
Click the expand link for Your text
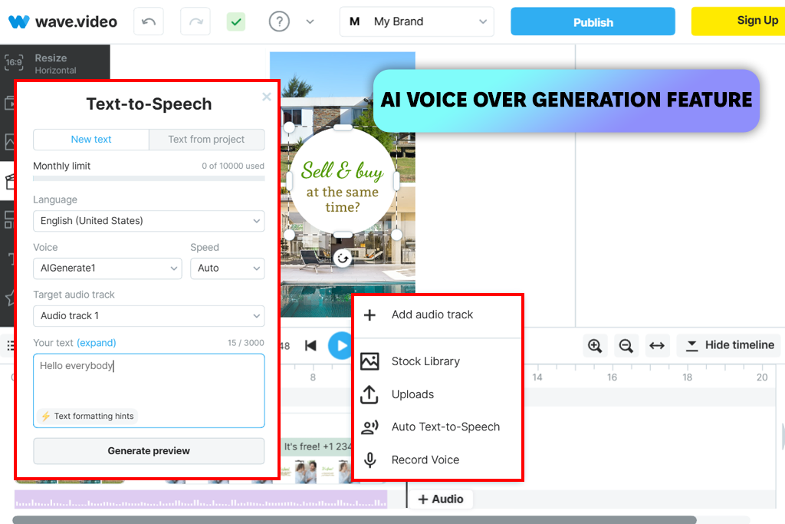coord(96,343)
